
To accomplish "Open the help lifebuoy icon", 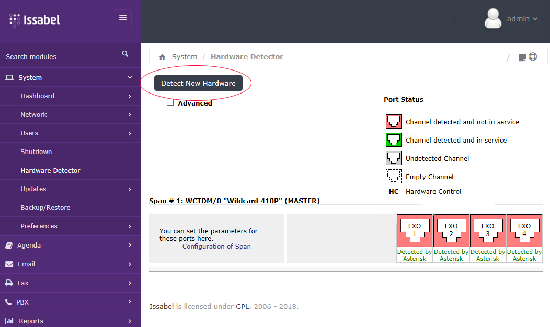I will (533, 56).
